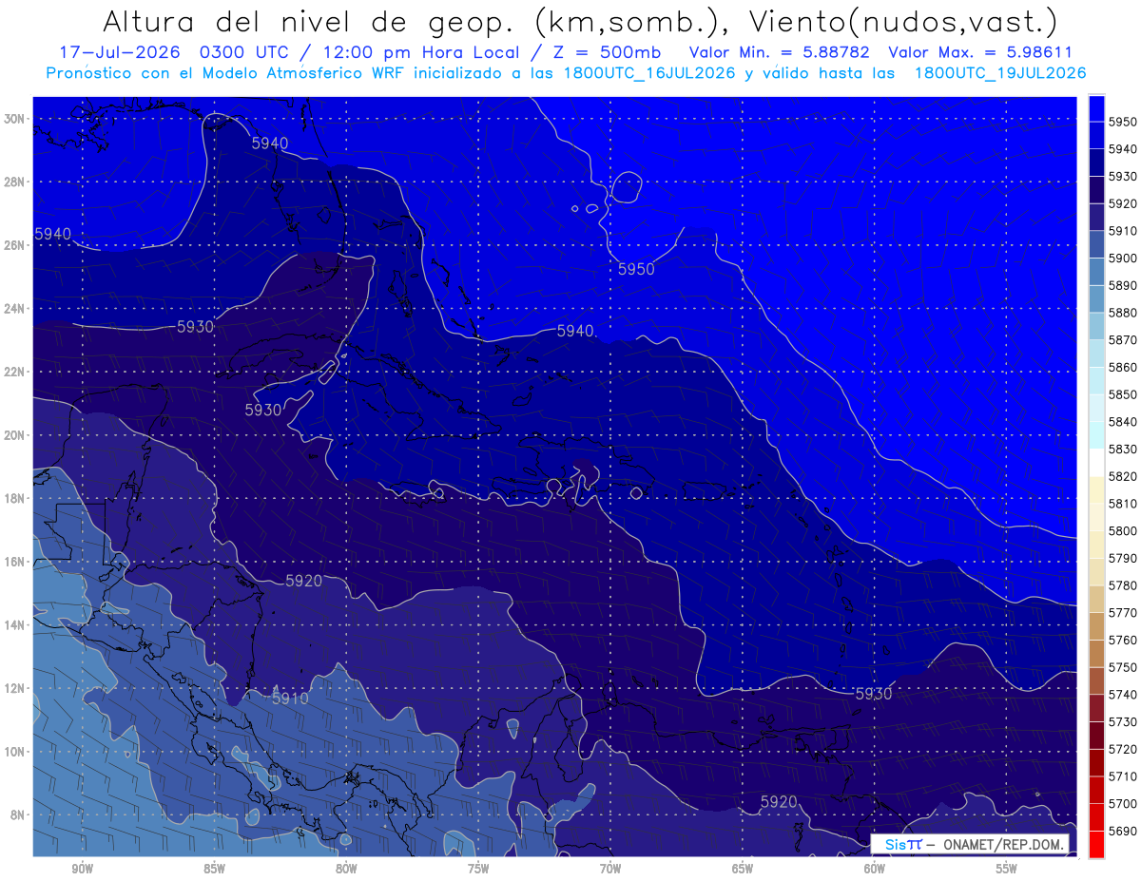Pick the bright blue swatch above the 5950 label

pyautogui.click(x=1096, y=108)
